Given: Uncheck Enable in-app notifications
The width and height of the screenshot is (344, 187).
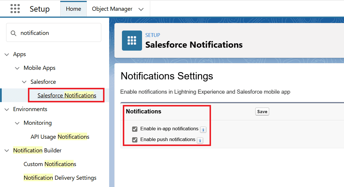Looking at the screenshot, I should (x=135, y=129).
